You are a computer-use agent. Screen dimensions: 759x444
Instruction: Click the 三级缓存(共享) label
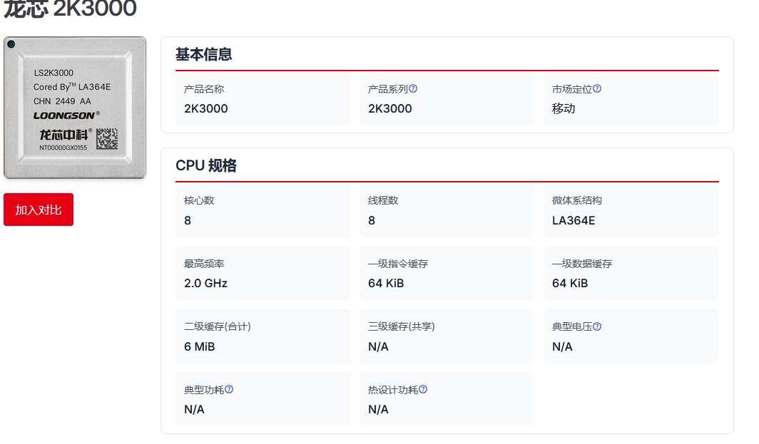[402, 326]
